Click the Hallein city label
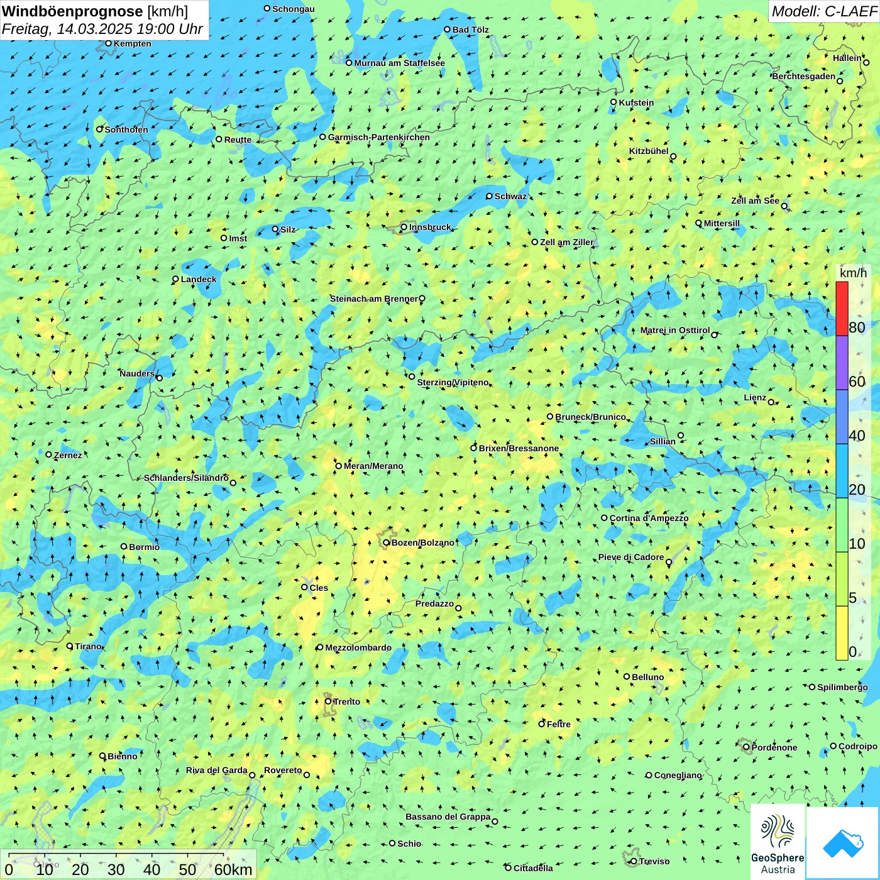 pos(847,58)
